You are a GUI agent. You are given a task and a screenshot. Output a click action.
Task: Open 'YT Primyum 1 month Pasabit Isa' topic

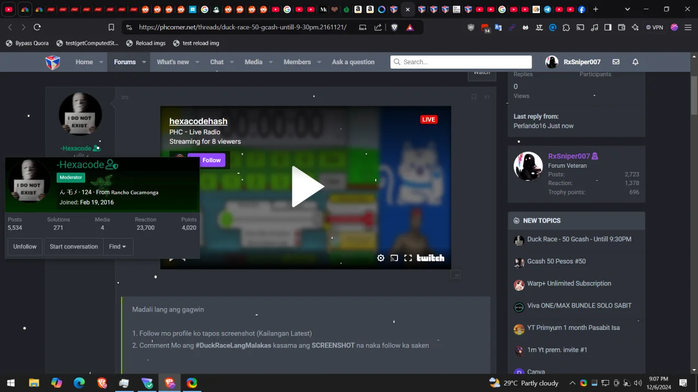(573, 328)
